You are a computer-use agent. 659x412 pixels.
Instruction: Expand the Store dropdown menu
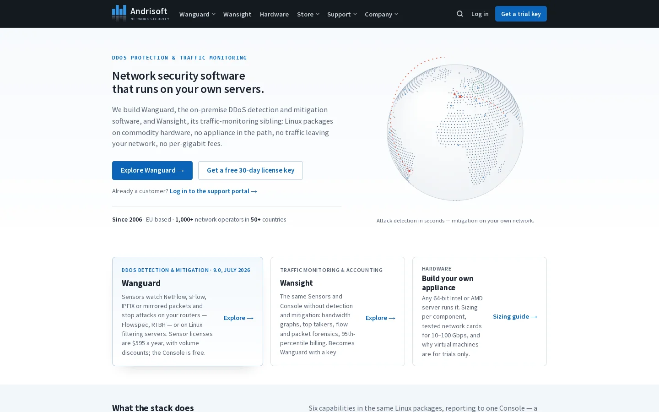point(308,14)
